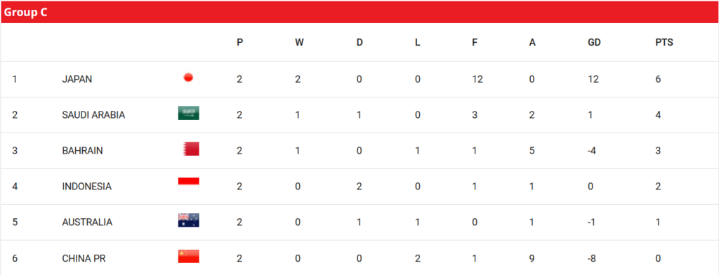Click the GD column header
Viewport: 719px width, 275px height.
pos(594,43)
